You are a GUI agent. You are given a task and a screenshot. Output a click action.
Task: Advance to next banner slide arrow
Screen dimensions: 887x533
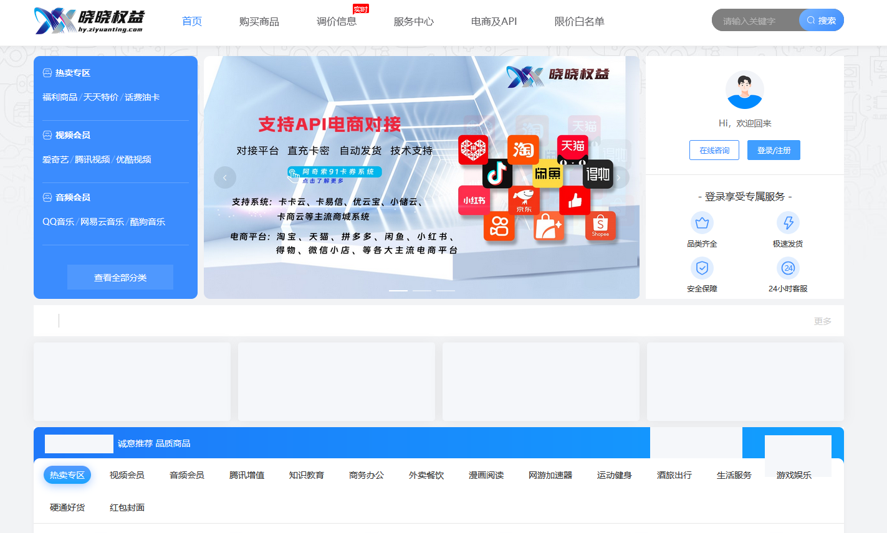[x=618, y=177]
